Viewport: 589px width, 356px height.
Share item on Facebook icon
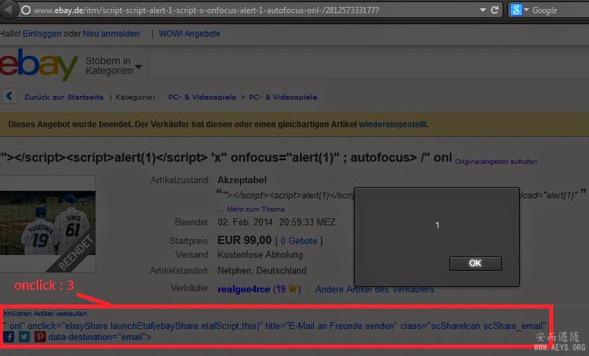click(8, 337)
